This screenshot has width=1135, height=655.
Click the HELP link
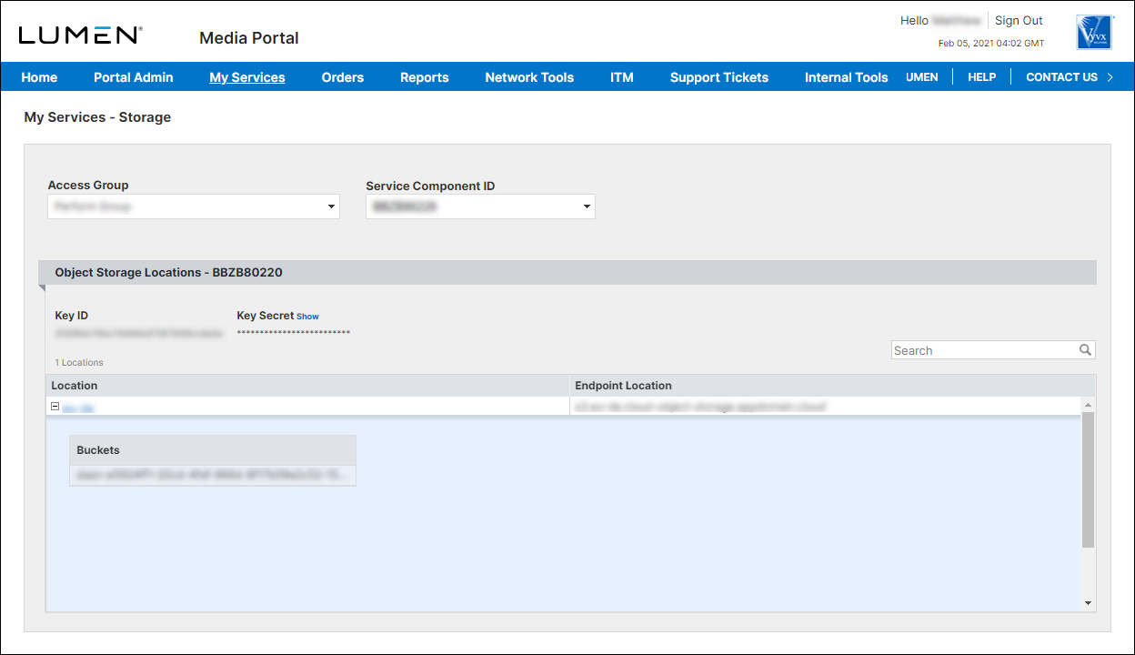tap(982, 77)
